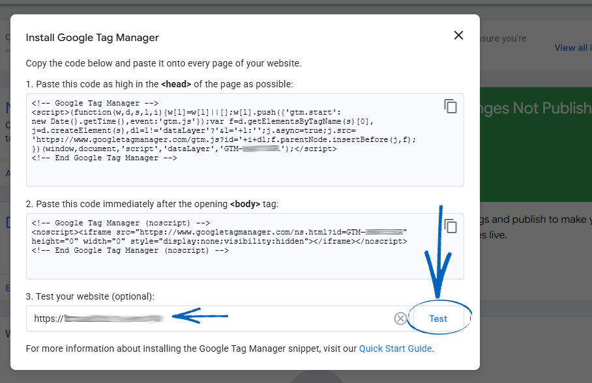
Task: Click the 'Paste this code immediately after' instruction
Action: 152,204
